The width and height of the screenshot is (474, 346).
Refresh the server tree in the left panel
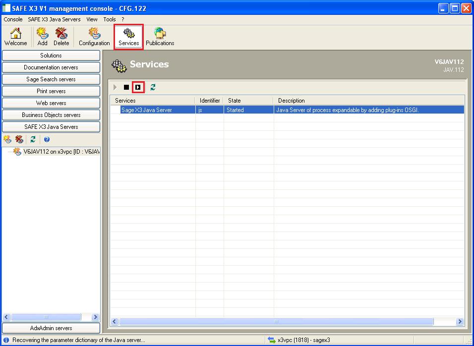click(x=33, y=139)
